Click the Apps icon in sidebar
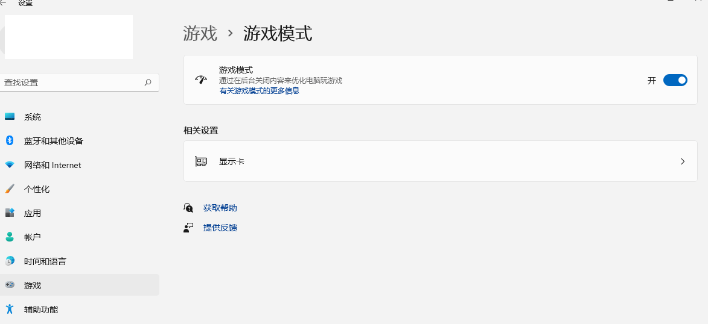Viewport: 708px width, 324px height. pos(10,213)
